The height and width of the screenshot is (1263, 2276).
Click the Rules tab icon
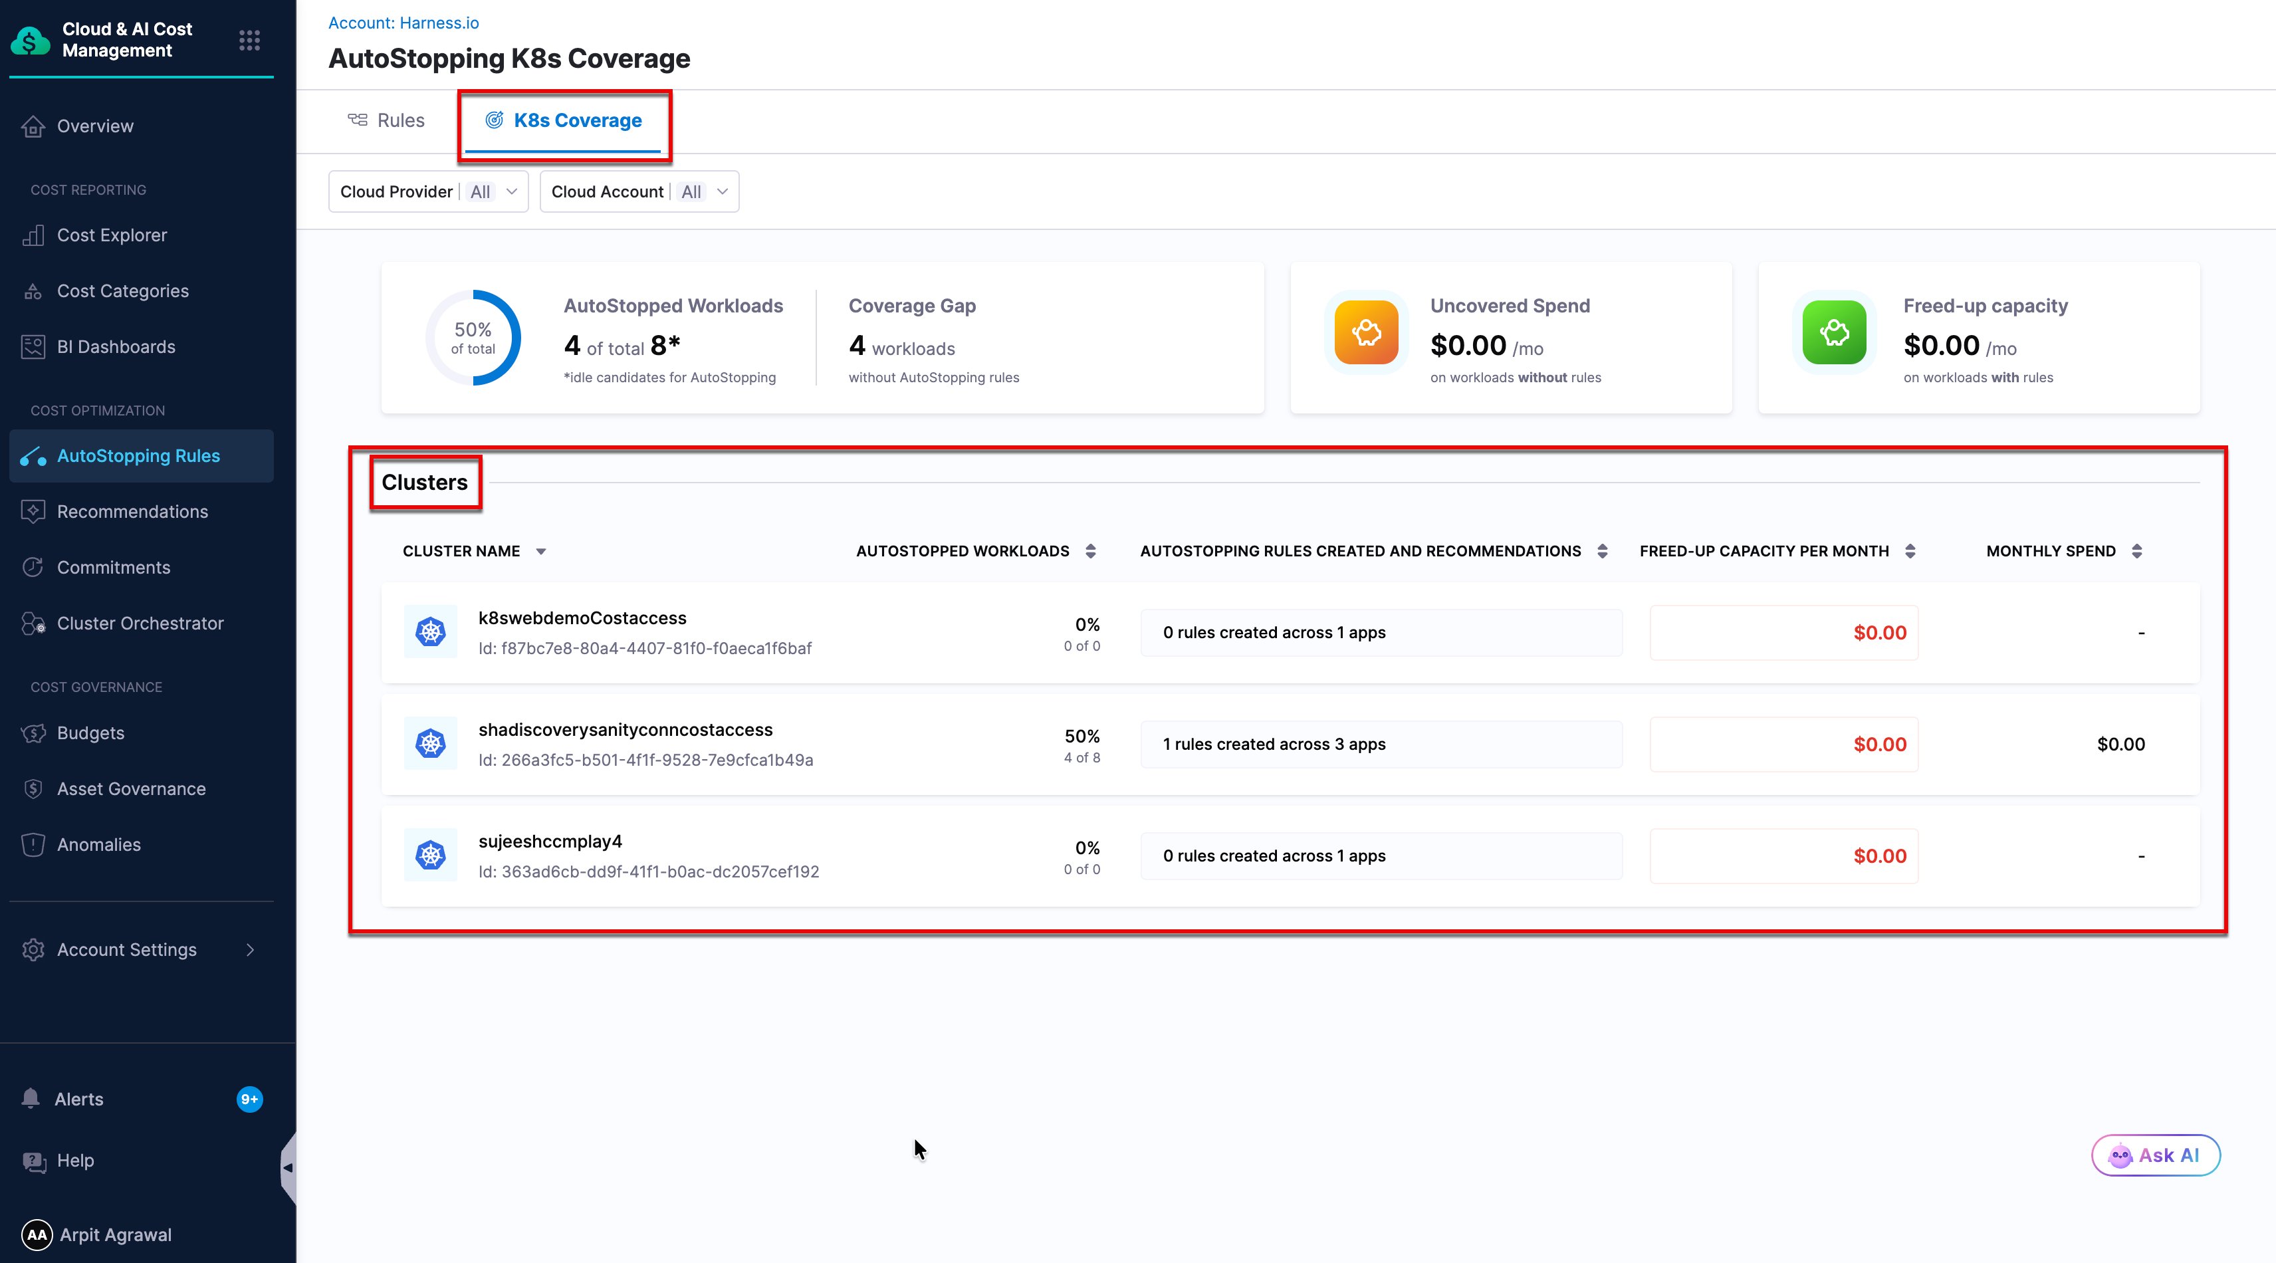point(358,119)
